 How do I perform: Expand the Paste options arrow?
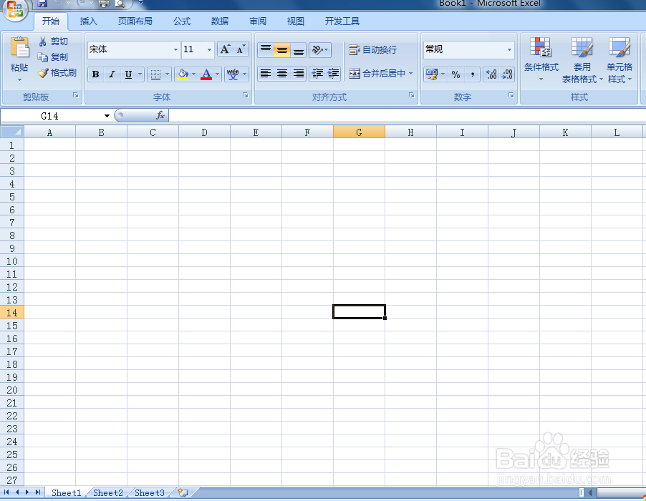[19, 79]
